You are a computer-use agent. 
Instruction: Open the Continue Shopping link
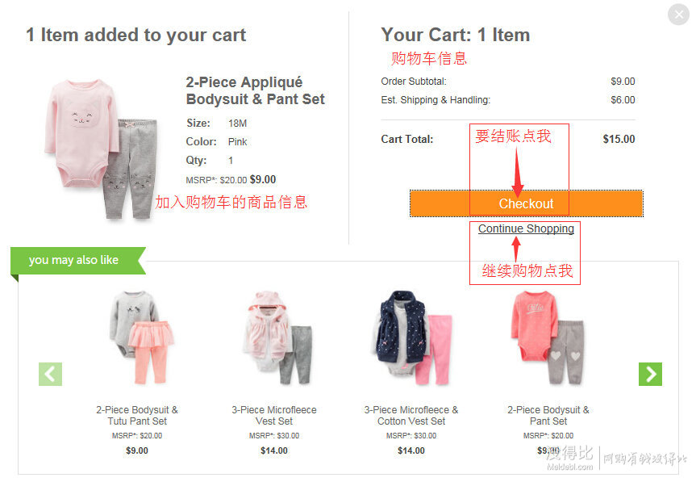(x=526, y=228)
